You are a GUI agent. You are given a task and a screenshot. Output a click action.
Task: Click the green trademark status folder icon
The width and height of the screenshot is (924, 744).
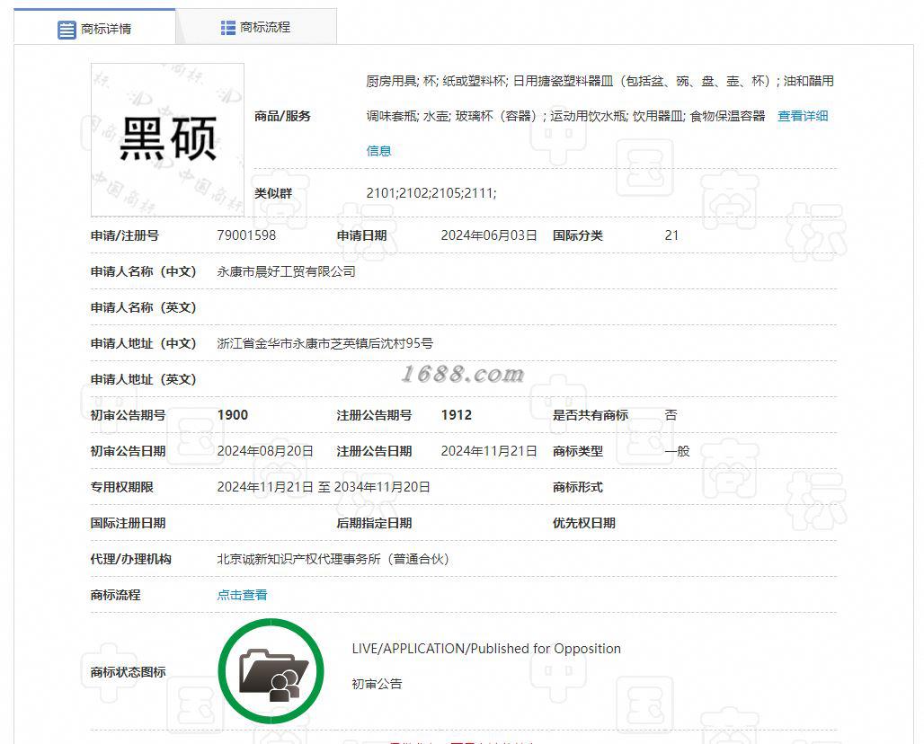coord(271,671)
